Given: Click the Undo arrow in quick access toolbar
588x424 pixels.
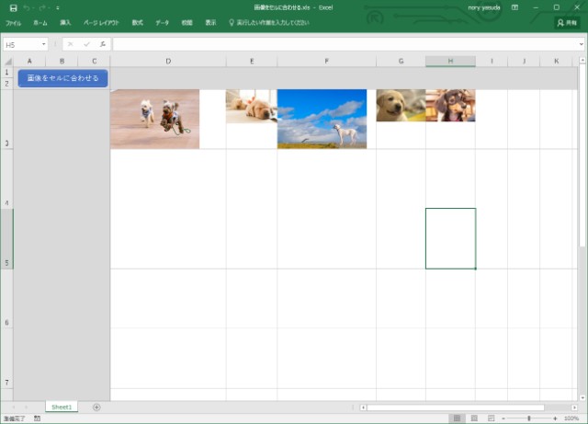Looking at the screenshot, I should tap(27, 7).
